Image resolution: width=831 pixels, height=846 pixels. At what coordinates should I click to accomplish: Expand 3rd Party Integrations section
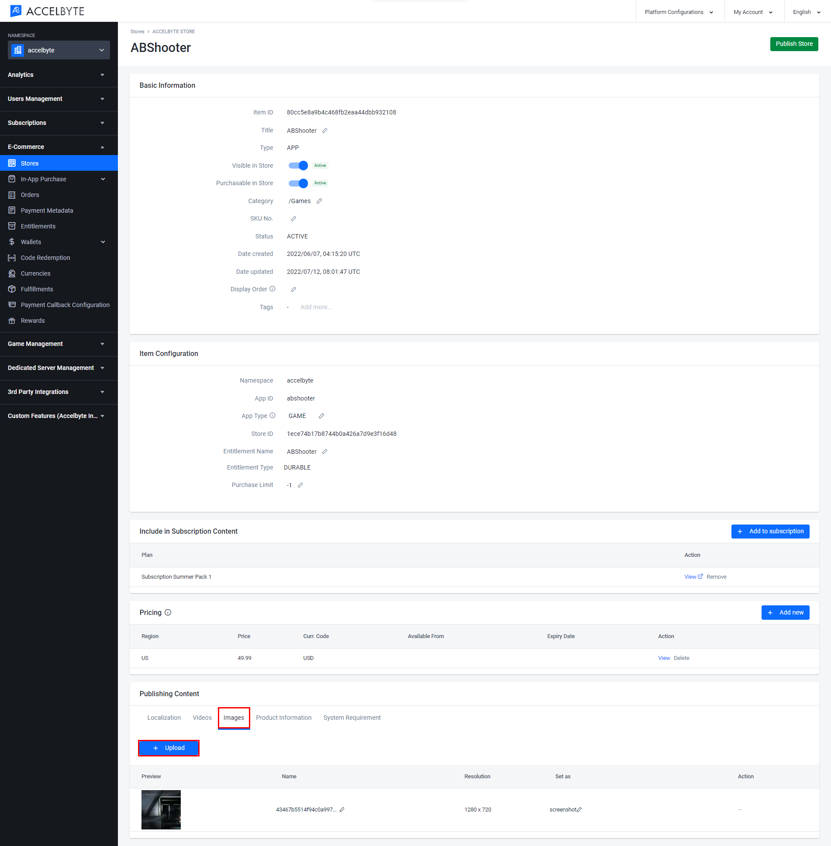click(59, 392)
